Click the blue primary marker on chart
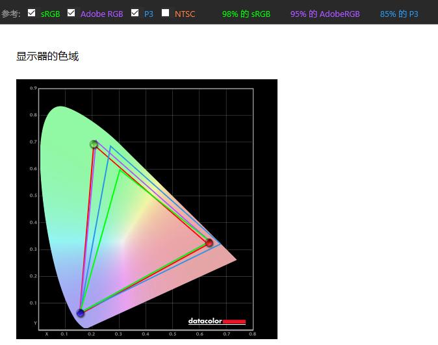Image resolution: width=438 pixels, height=345 pixels. point(81,313)
